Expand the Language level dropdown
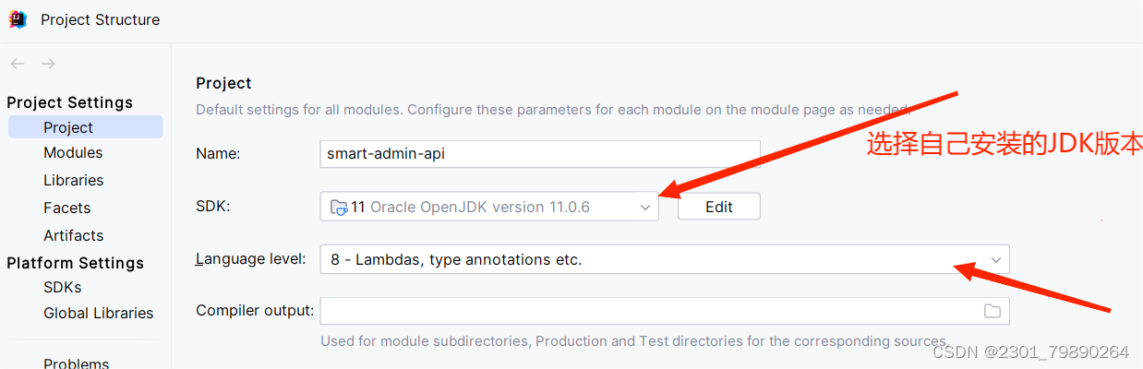This screenshot has width=1143, height=369. pyautogui.click(x=996, y=260)
